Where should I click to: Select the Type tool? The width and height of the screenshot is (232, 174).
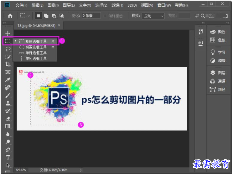(x=8, y=158)
